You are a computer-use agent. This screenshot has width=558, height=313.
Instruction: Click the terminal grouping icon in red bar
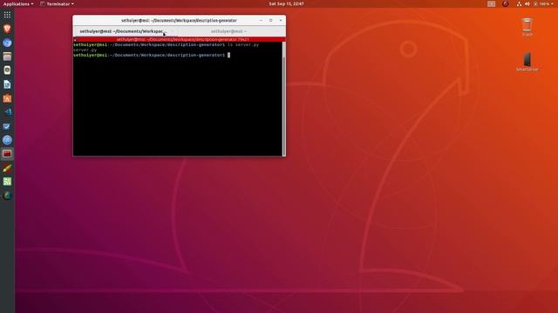pyautogui.click(x=76, y=40)
